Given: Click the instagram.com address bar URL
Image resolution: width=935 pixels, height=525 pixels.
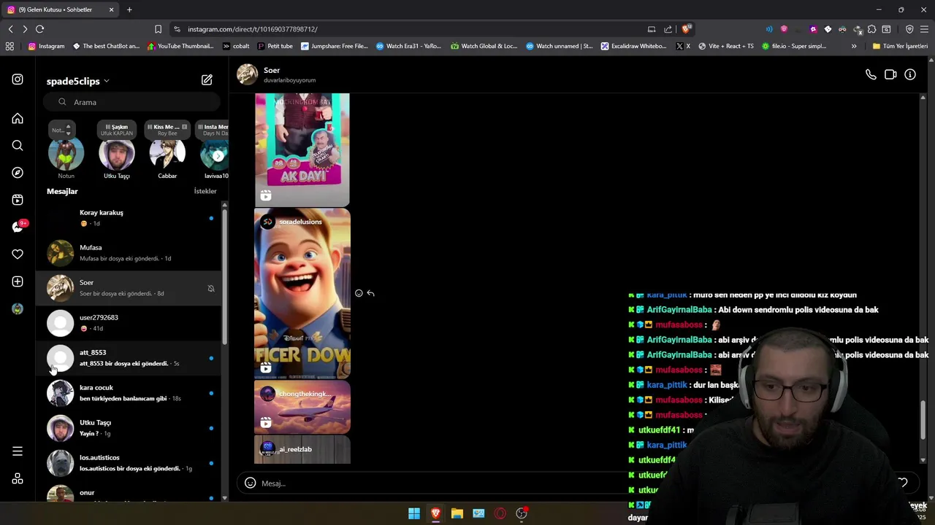Looking at the screenshot, I should (253, 29).
